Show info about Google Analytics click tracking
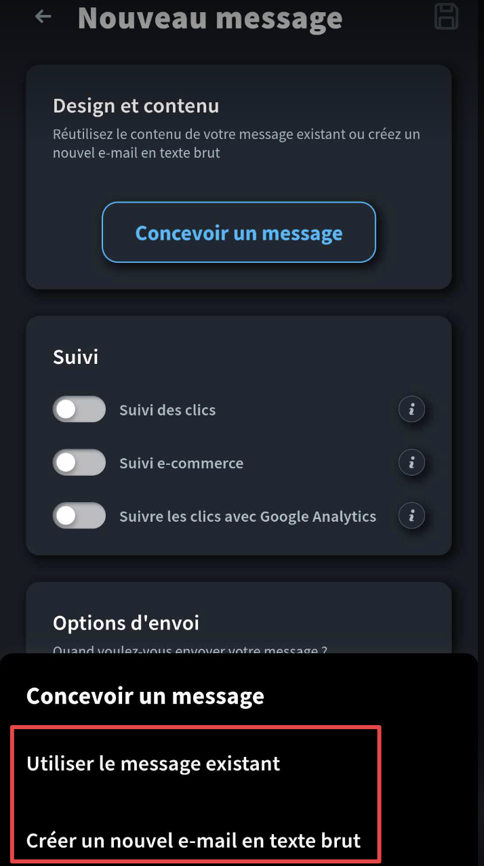This screenshot has height=866, width=484. [x=411, y=516]
